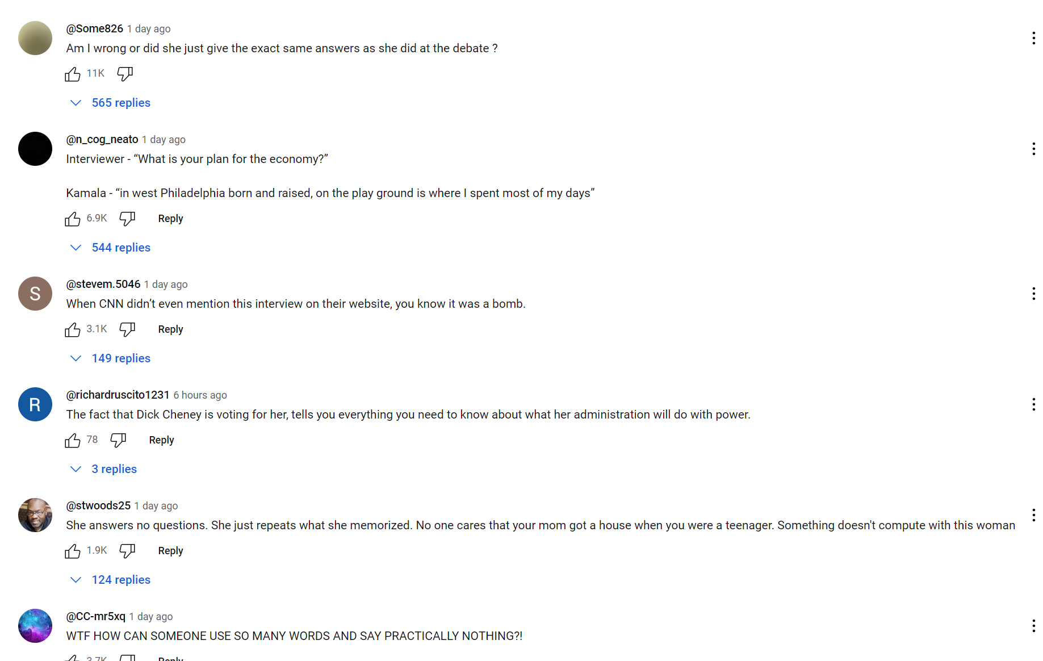This screenshot has width=1043, height=661.
Task: Click @stwoods25's profile picture
Action: [x=35, y=515]
